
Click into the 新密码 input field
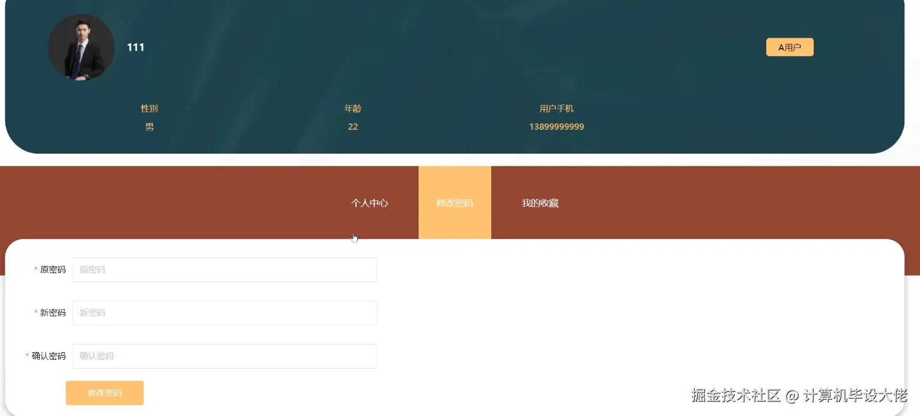click(224, 313)
